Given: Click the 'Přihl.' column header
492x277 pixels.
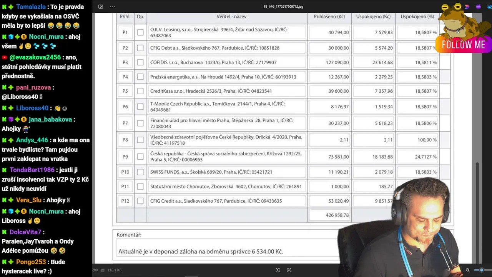Looking at the screenshot, I should coord(125,17).
